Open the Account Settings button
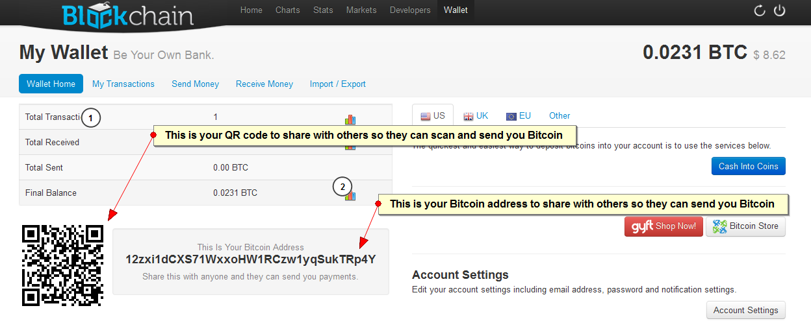 point(746,310)
